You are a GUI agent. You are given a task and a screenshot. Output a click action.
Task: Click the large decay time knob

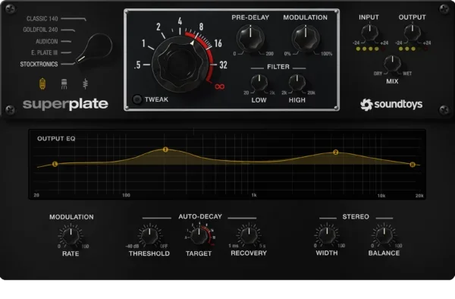(x=179, y=65)
